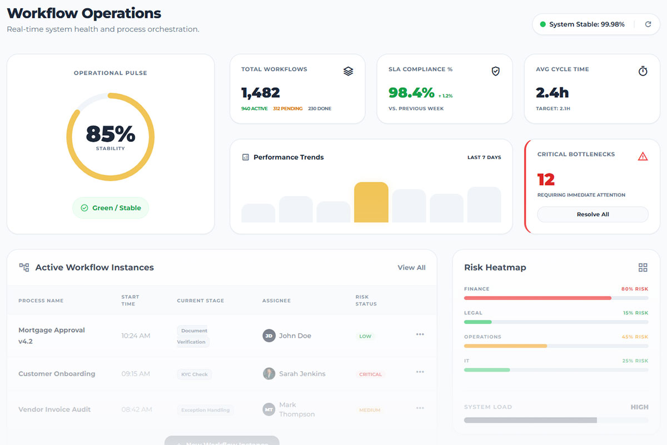Click the 2.4h average cycle time value
Viewport: 667px width, 445px height.
pyautogui.click(x=552, y=92)
